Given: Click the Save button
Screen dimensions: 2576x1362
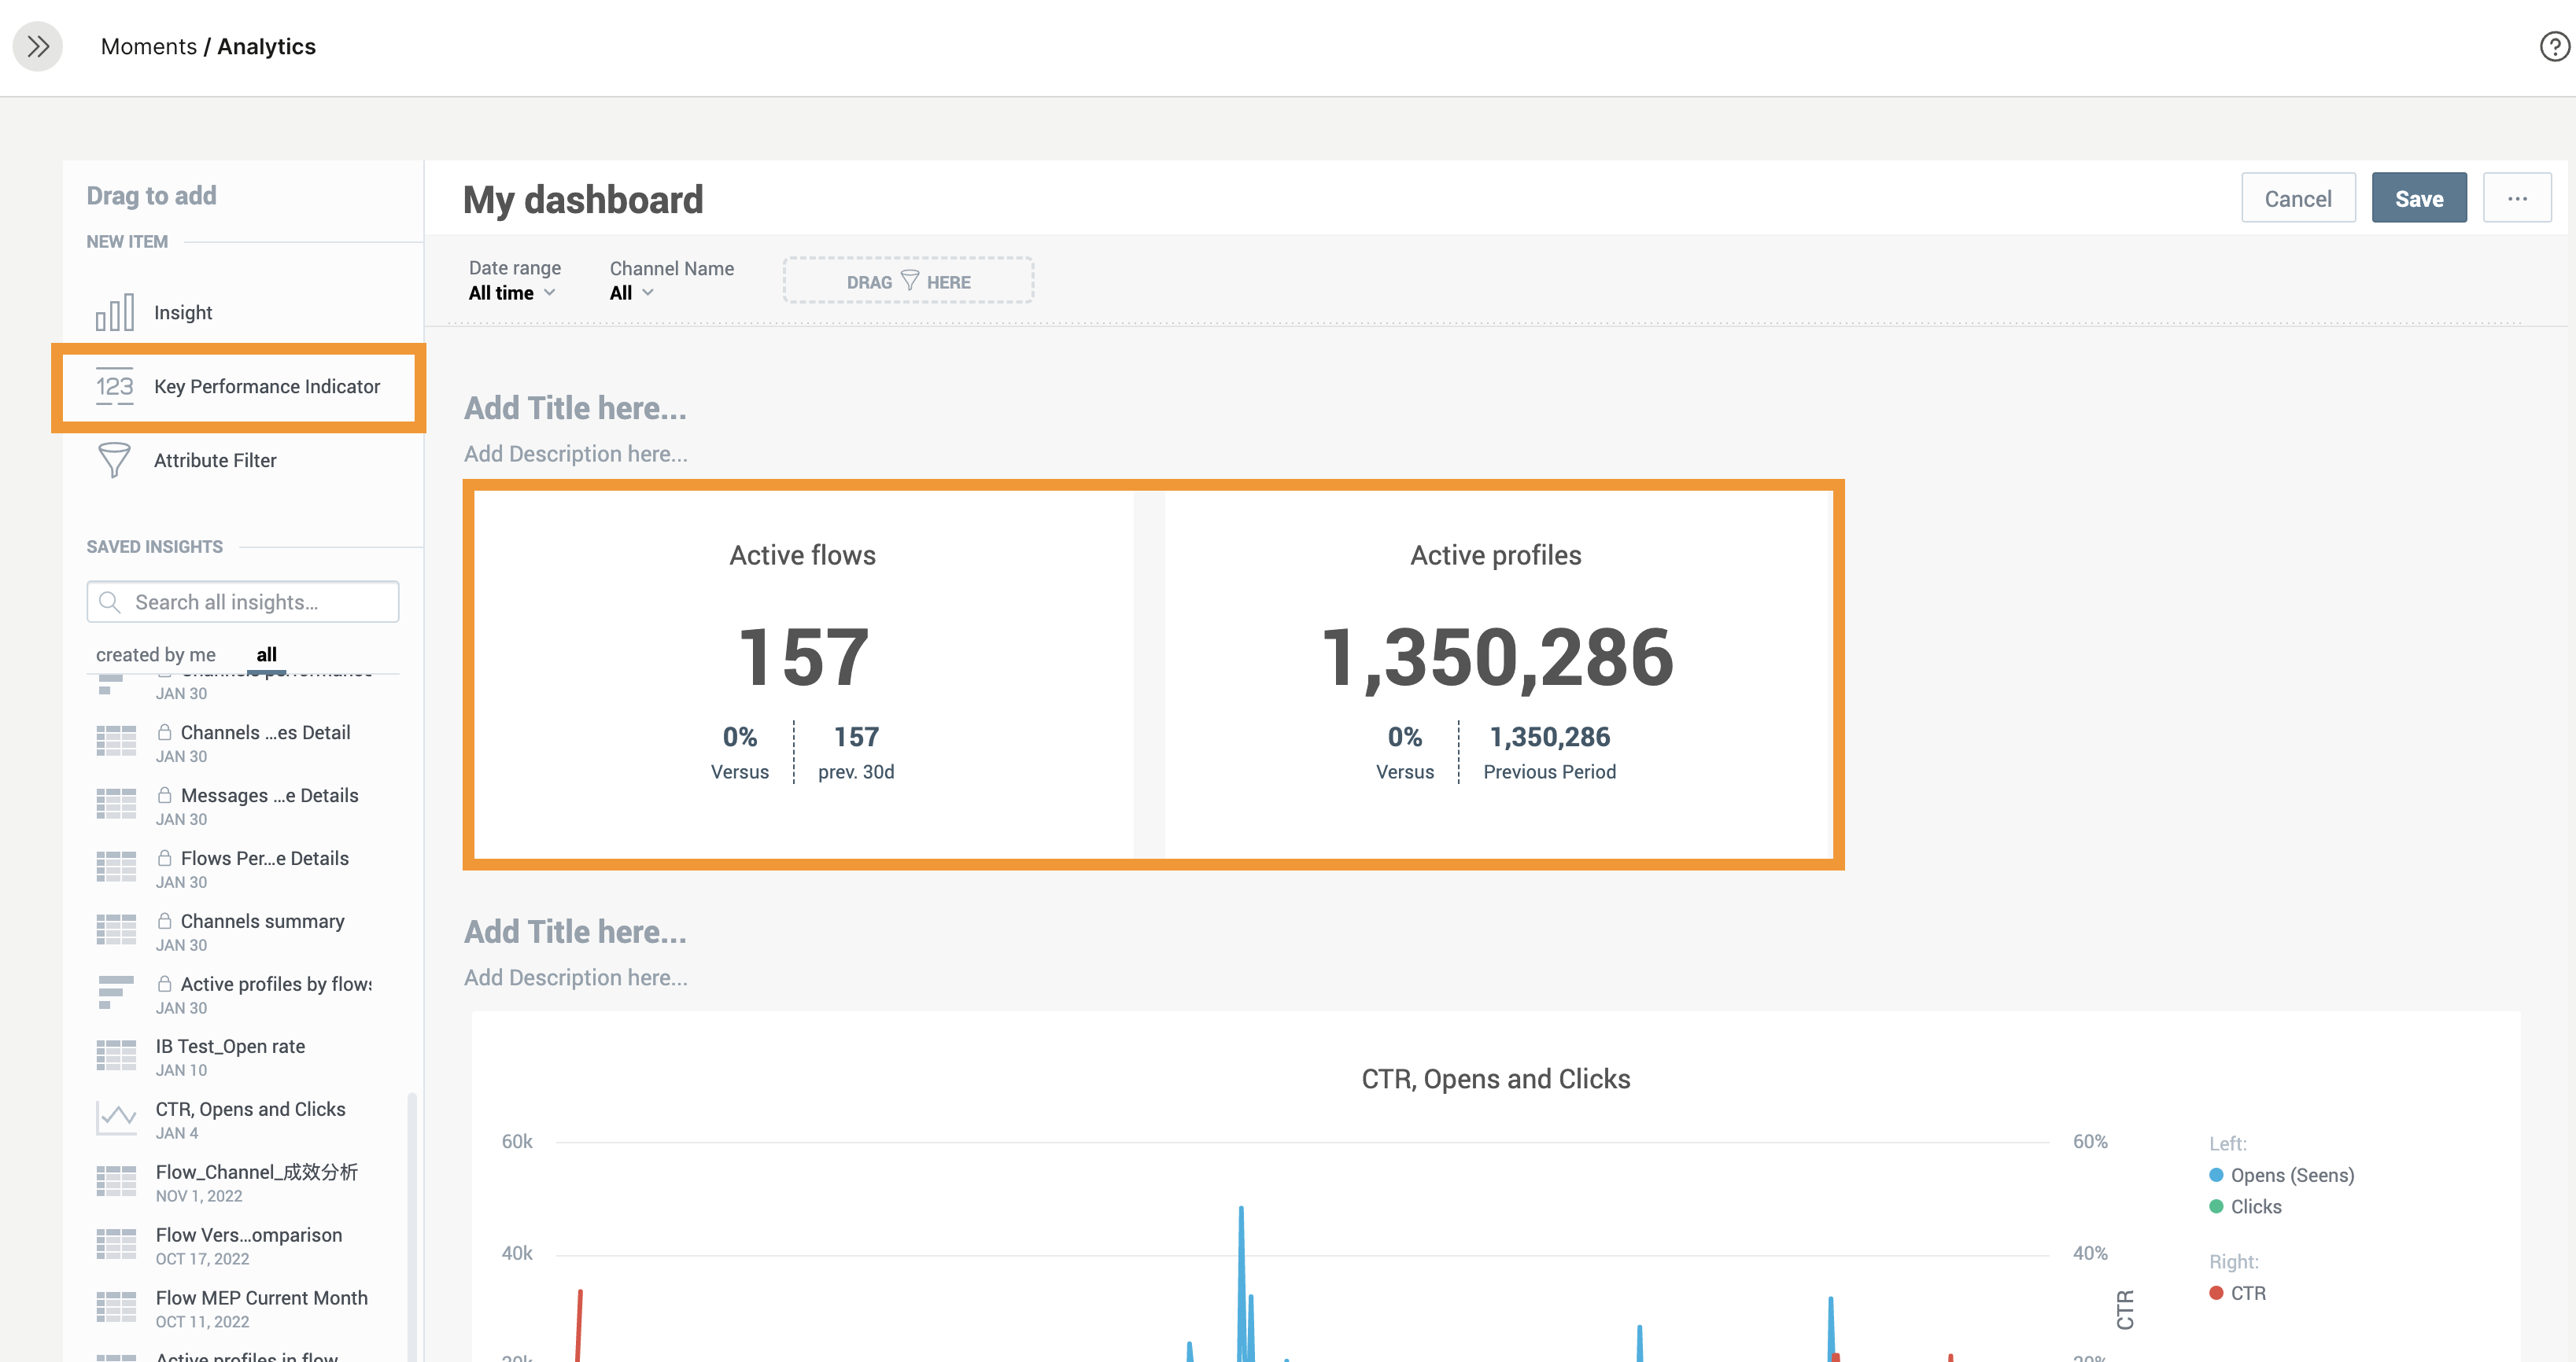Looking at the screenshot, I should pos(2418,199).
